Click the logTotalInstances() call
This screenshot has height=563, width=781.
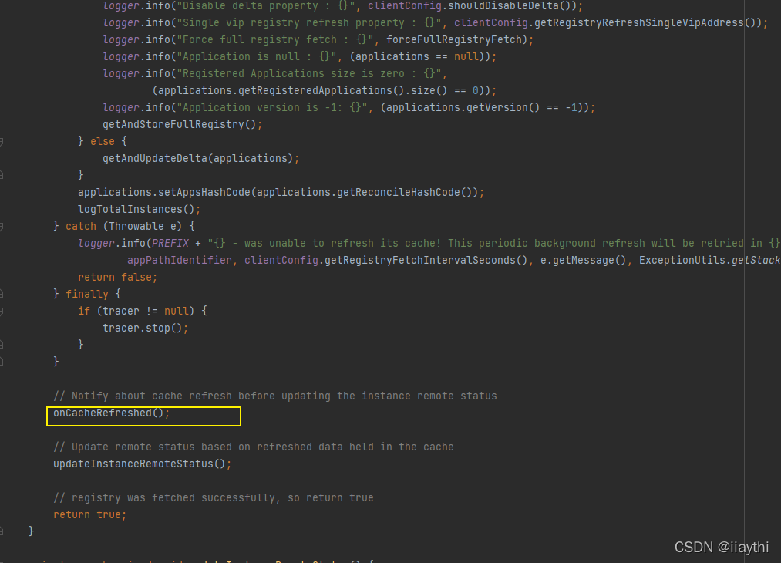coord(139,209)
